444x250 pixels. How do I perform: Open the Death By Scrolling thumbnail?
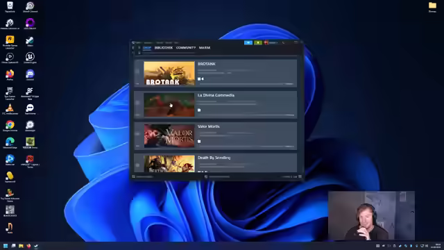169,164
